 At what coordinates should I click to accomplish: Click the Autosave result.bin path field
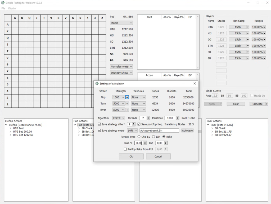tap(159, 131)
